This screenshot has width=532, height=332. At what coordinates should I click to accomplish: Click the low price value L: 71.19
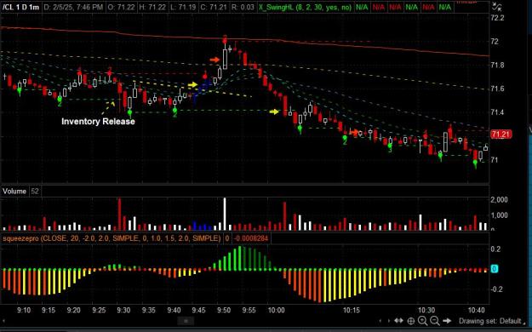pyautogui.click(x=183, y=7)
